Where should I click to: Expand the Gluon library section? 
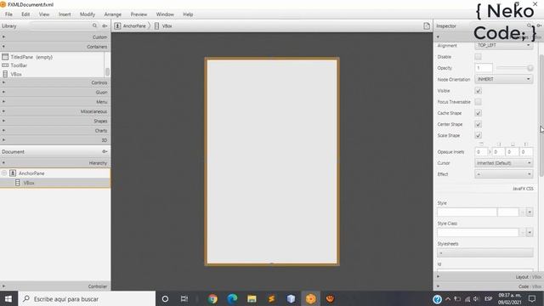coord(55,93)
